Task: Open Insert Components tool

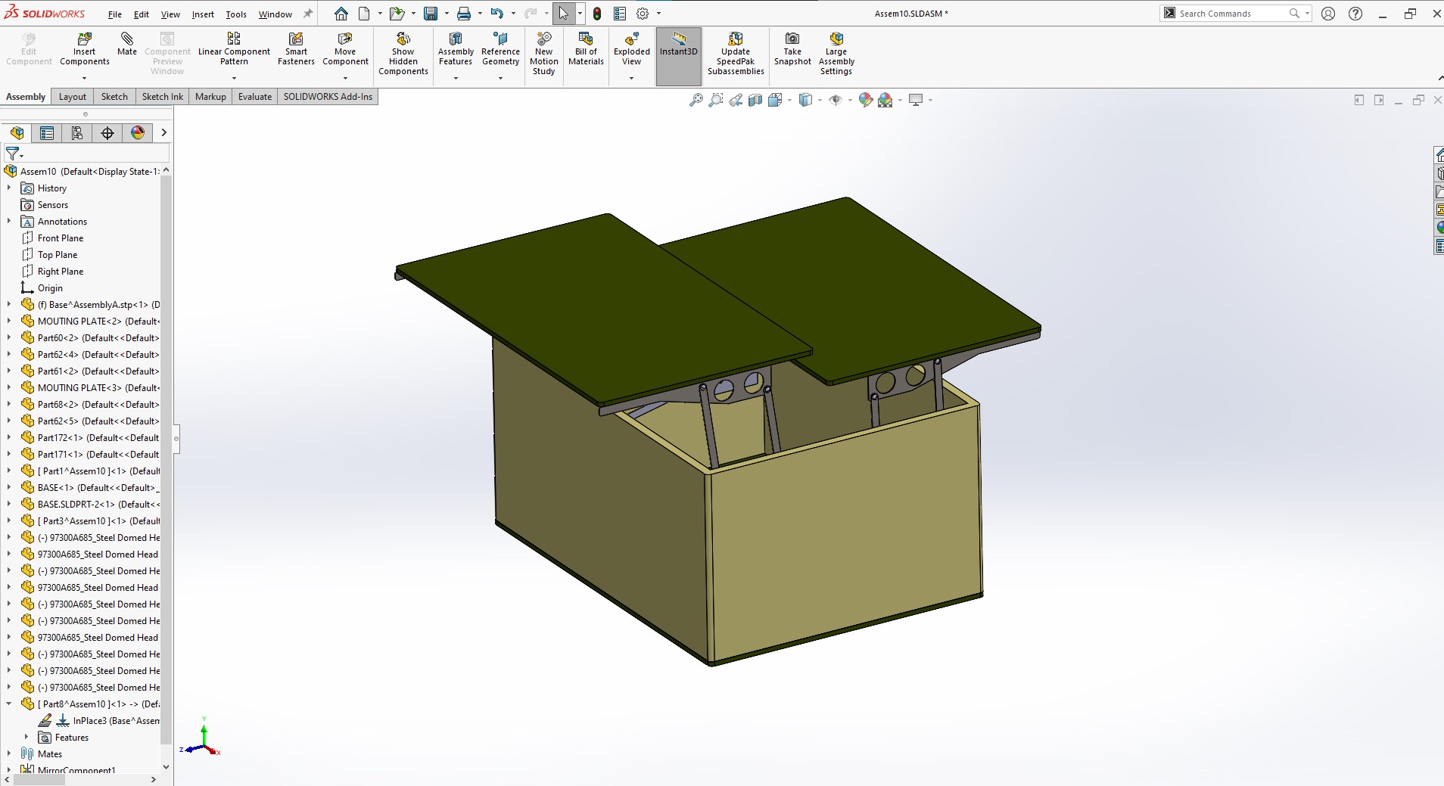Action: [85, 39]
